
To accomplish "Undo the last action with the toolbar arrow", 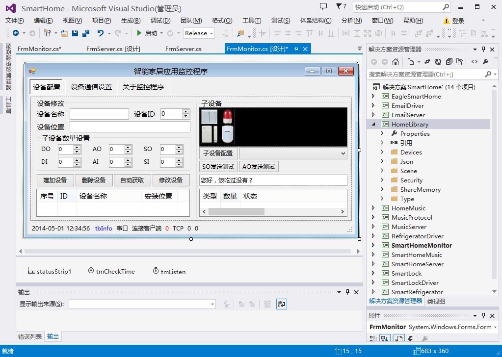I will [x=101, y=33].
